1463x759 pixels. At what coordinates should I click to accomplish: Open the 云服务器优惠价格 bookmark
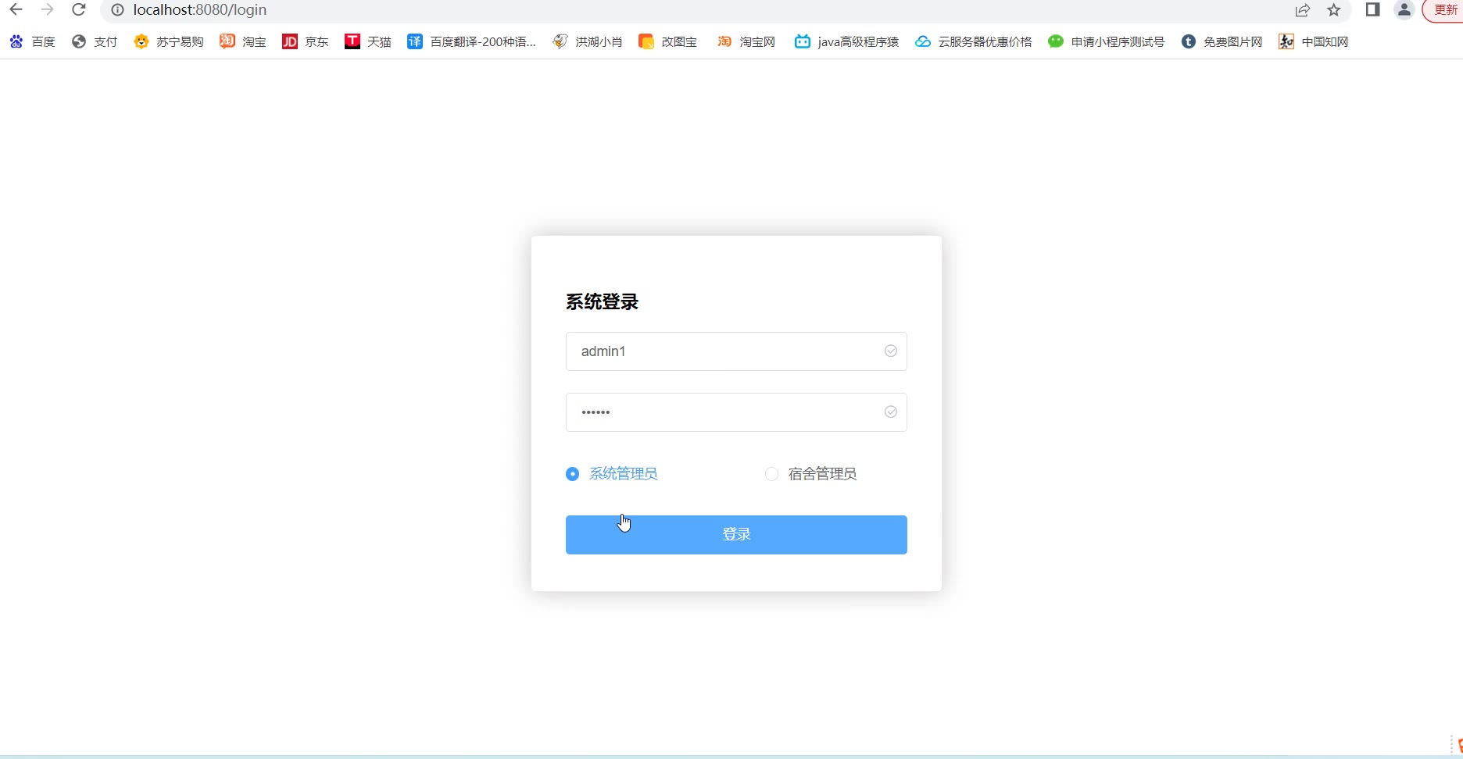coord(974,41)
